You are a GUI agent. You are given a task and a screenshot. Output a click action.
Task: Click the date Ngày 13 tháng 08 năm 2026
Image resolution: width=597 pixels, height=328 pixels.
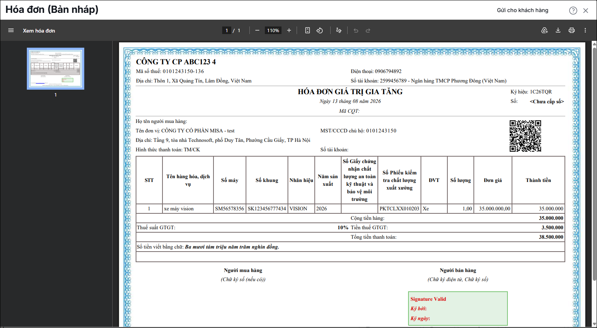(350, 101)
